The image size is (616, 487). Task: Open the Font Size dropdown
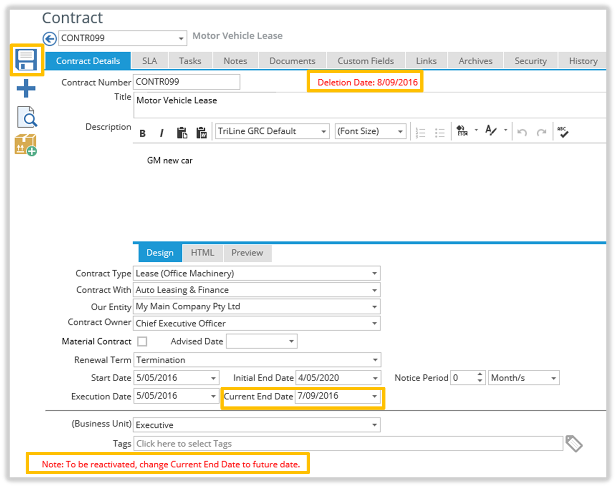coord(400,132)
